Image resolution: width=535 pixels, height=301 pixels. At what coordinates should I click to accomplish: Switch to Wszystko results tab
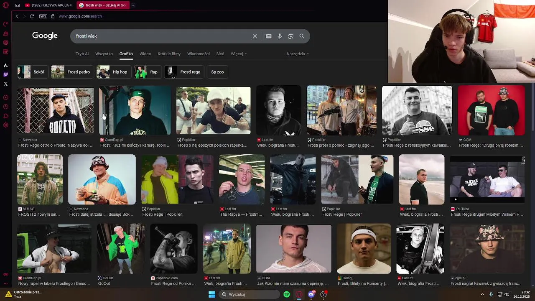104,54
